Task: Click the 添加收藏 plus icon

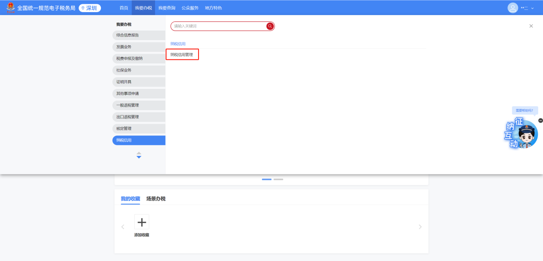Action: [142, 222]
